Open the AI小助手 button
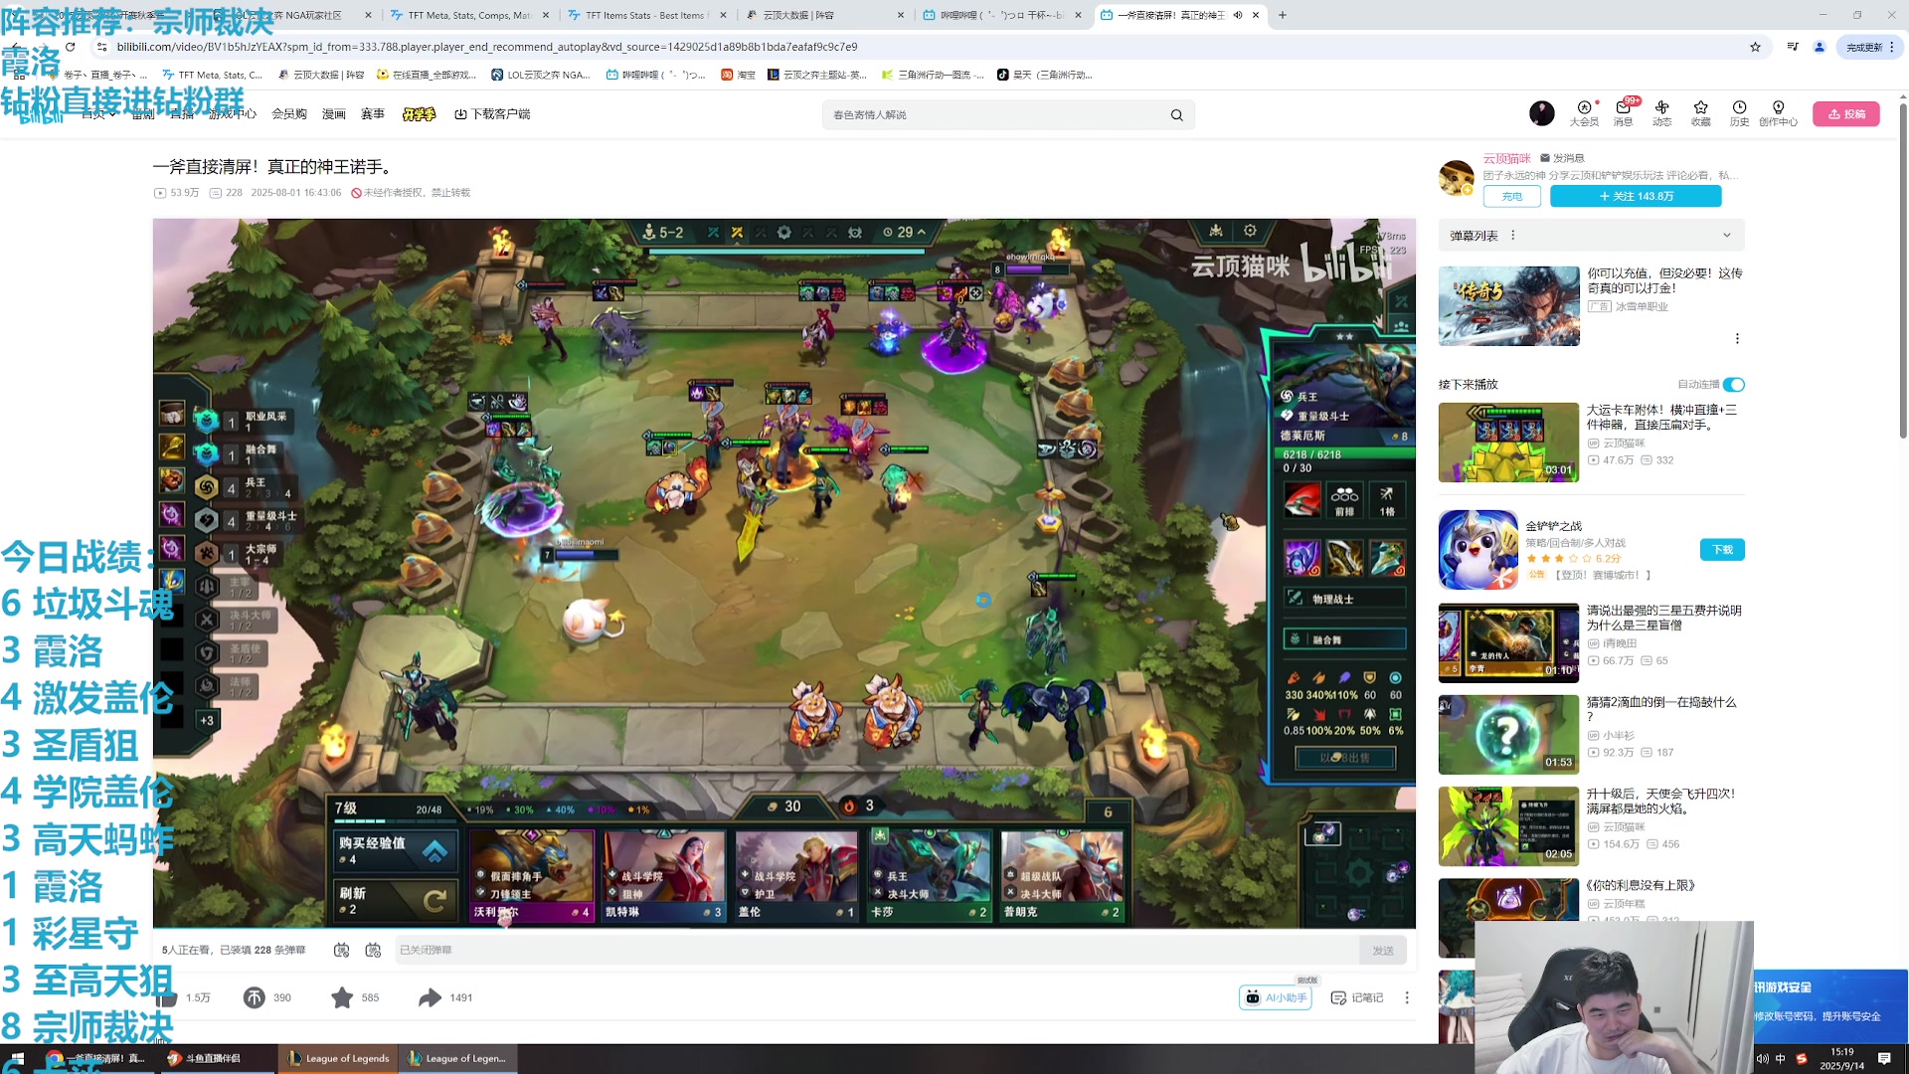Viewport: 1909px width, 1074px height. coord(1275,997)
